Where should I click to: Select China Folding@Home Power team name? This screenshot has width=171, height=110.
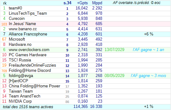(x=35, y=86)
